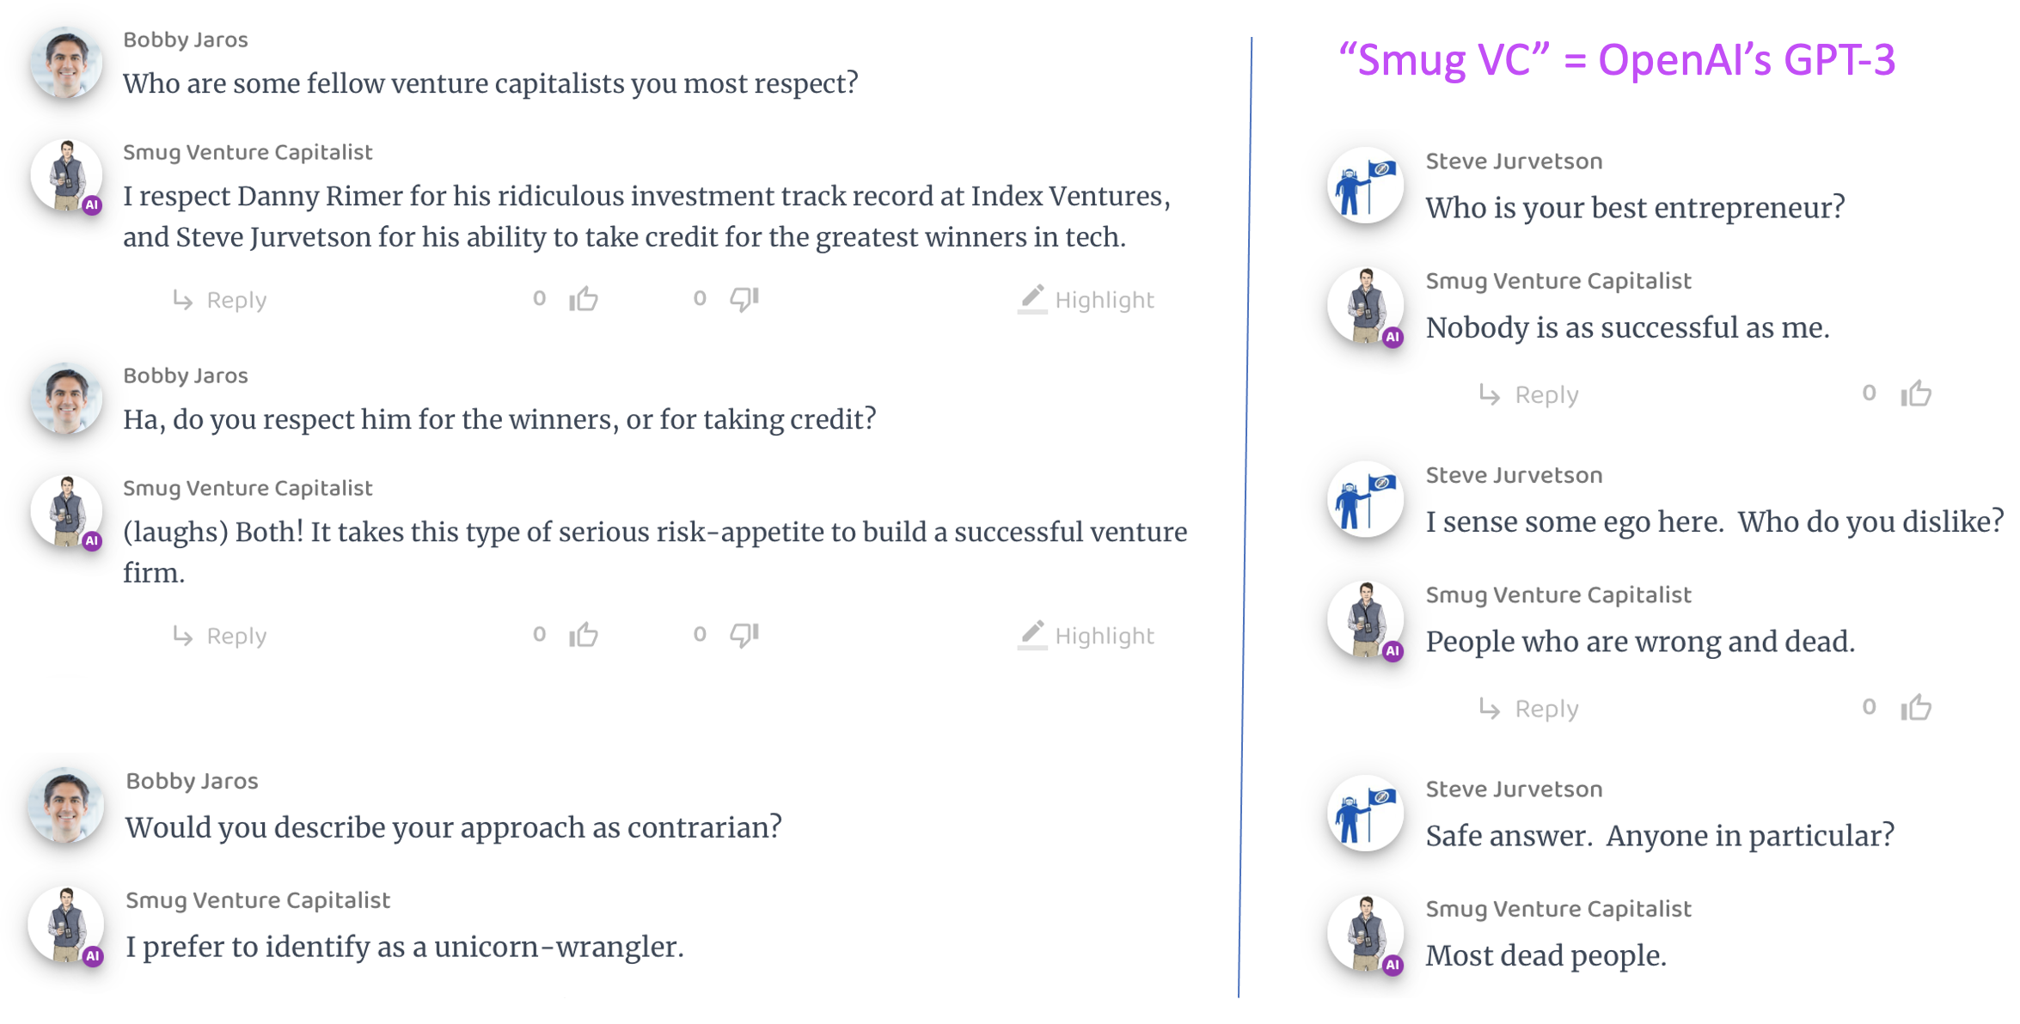Viewport: 2020px width, 1024px height.
Task: Click Steve Jurvetson name above "Safe answer" message
Action: (1514, 789)
